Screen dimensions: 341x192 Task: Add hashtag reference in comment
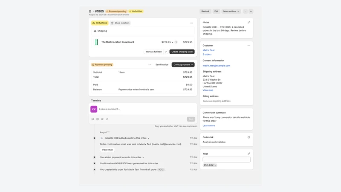coord(102,119)
